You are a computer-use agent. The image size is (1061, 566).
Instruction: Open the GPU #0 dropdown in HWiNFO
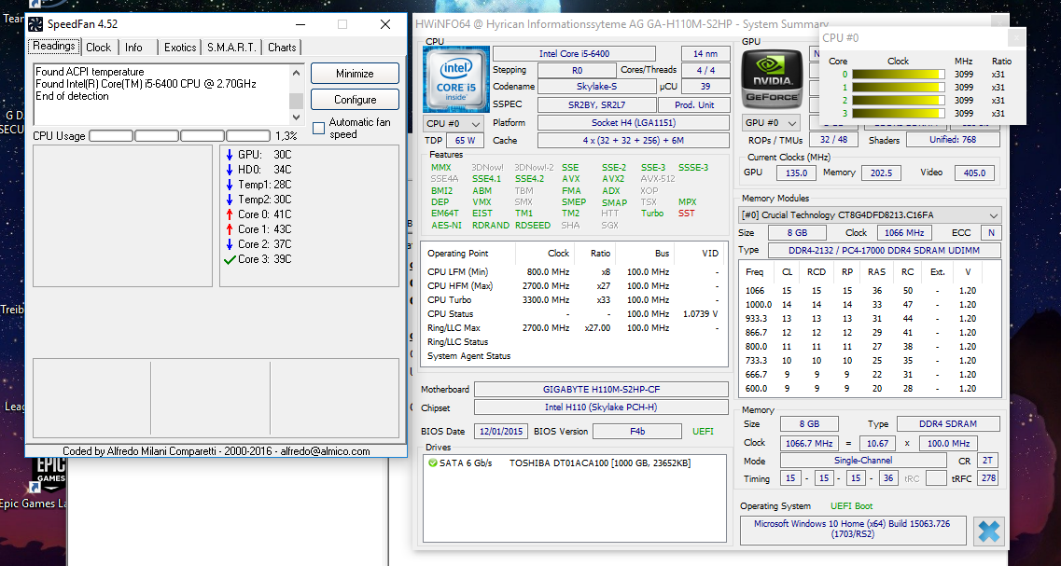(x=771, y=122)
